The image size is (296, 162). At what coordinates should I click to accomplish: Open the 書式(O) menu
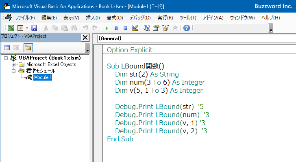click(x=115, y=18)
